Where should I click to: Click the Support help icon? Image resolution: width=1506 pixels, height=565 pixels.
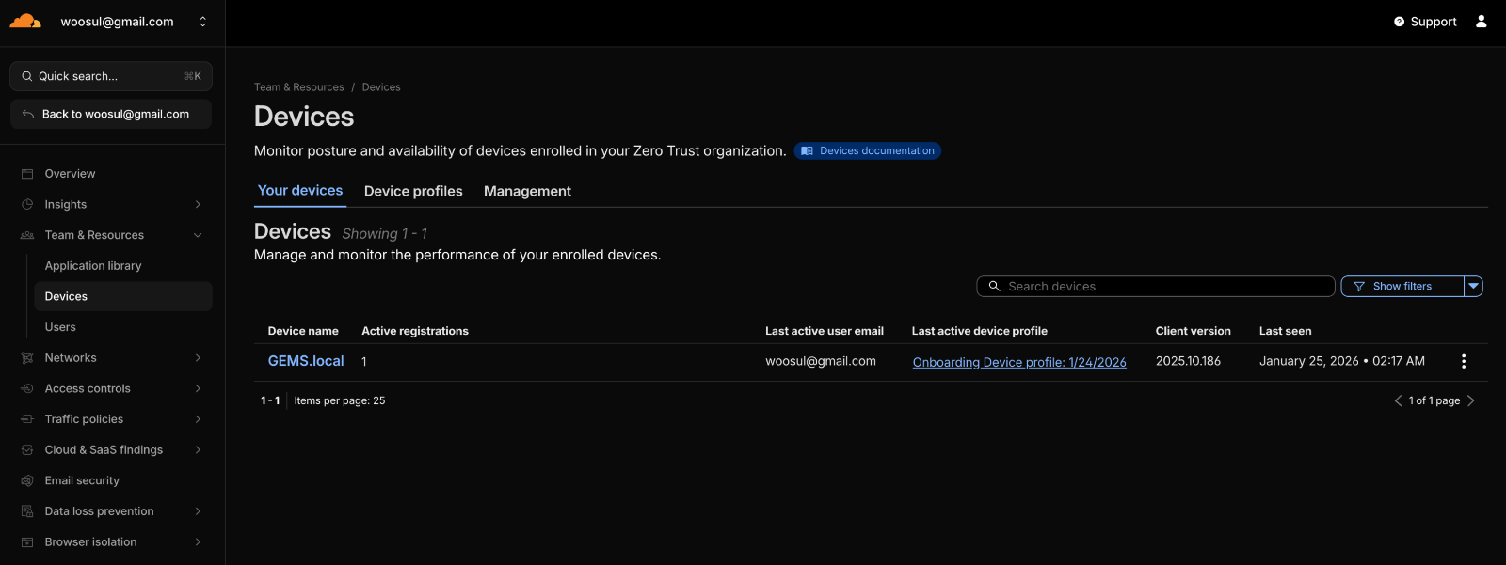tap(1399, 22)
